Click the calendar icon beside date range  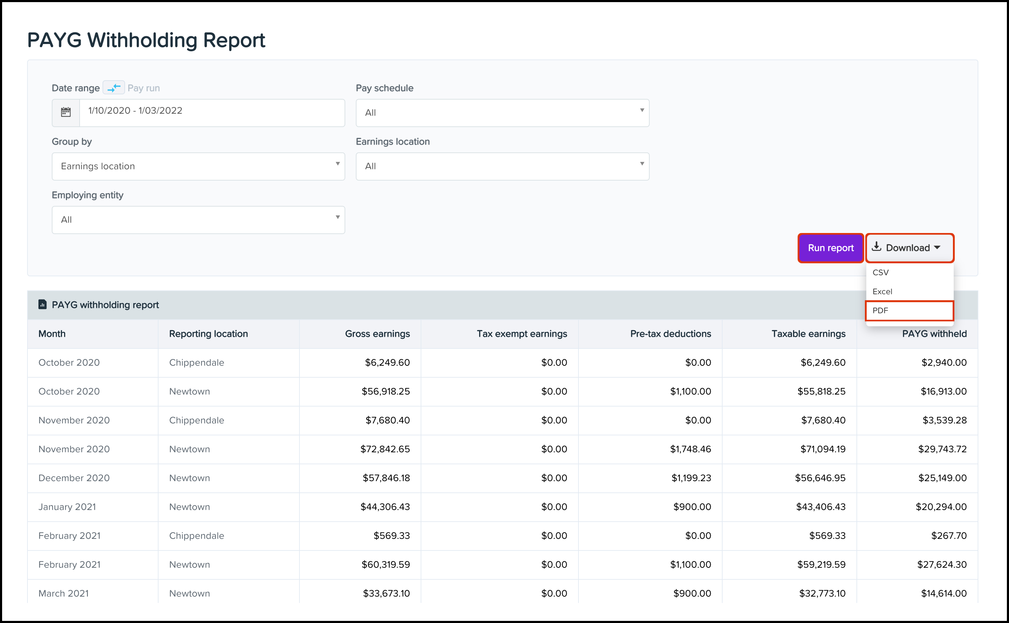coord(66,112)
